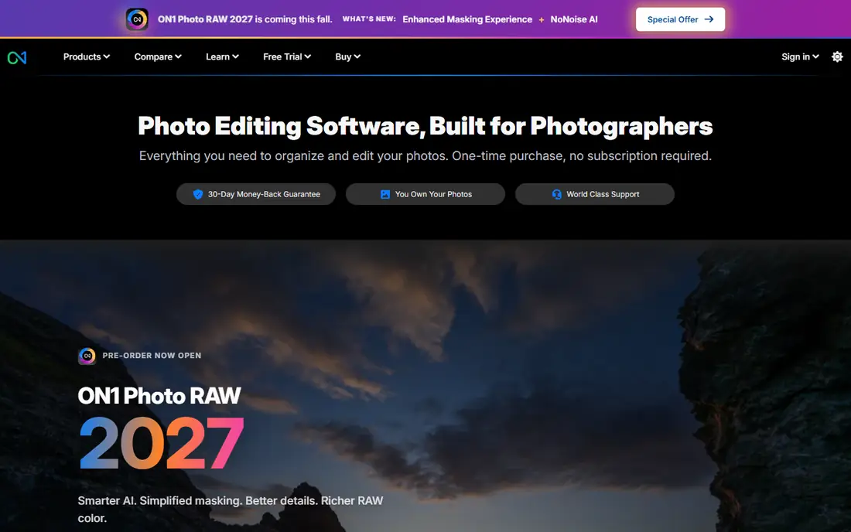Click the ON1 icon next to Pre-Order Now Open
Viewport: 851px width, 532px height.
[87, 356]
